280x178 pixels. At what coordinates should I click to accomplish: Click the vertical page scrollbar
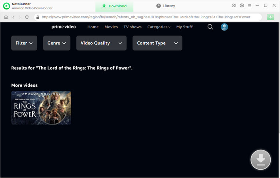(x=279, y=78)
